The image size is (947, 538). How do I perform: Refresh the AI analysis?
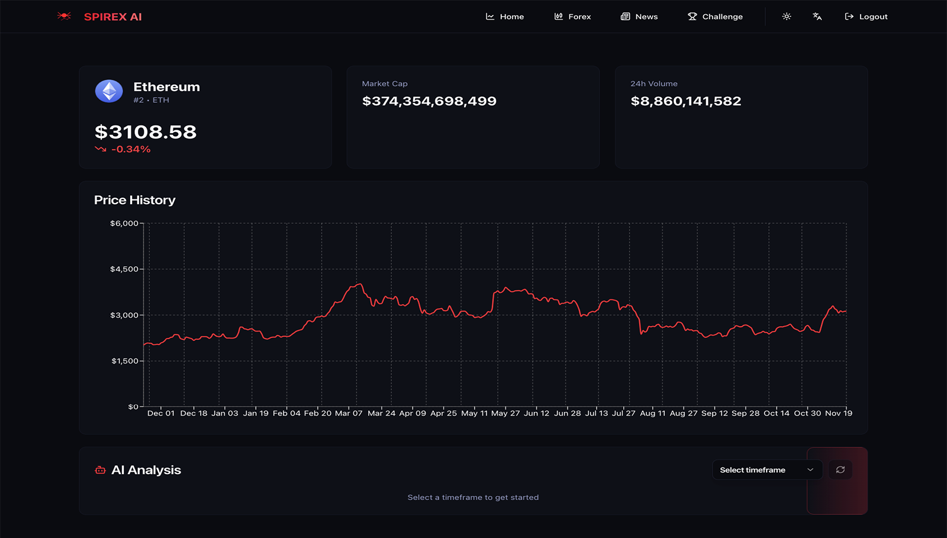point(840,470)
